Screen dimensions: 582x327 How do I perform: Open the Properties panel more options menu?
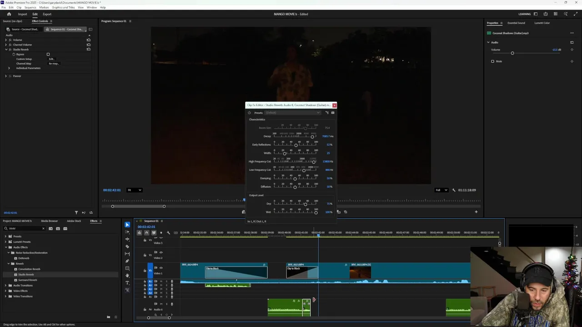pos(572,33)
